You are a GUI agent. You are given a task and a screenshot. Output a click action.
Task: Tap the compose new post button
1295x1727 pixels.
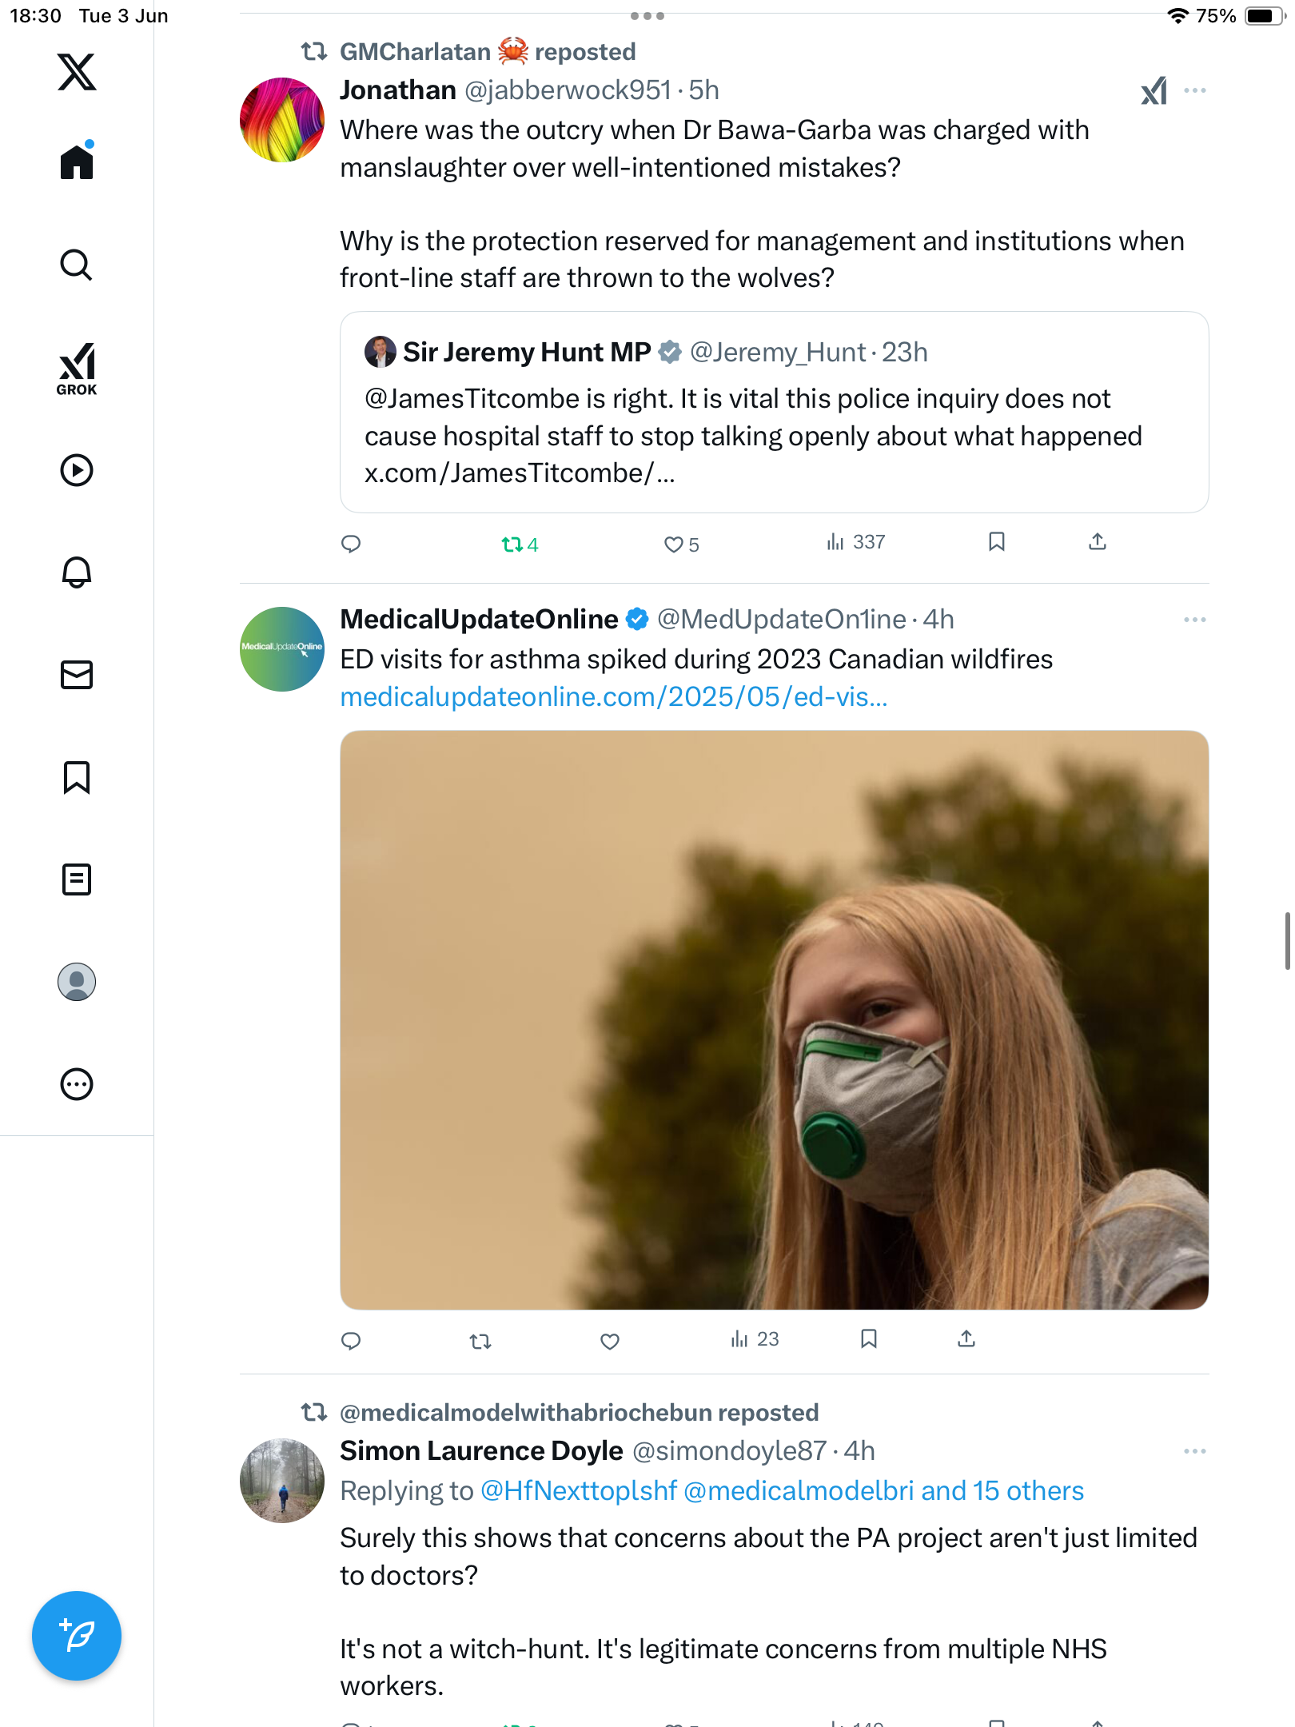tap(77, 1636)
